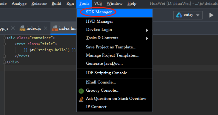This screenshot has width=218, height=115.
Task: Click Groovy green circle icon
Action: pyautogui.click(x=81, y=91)
